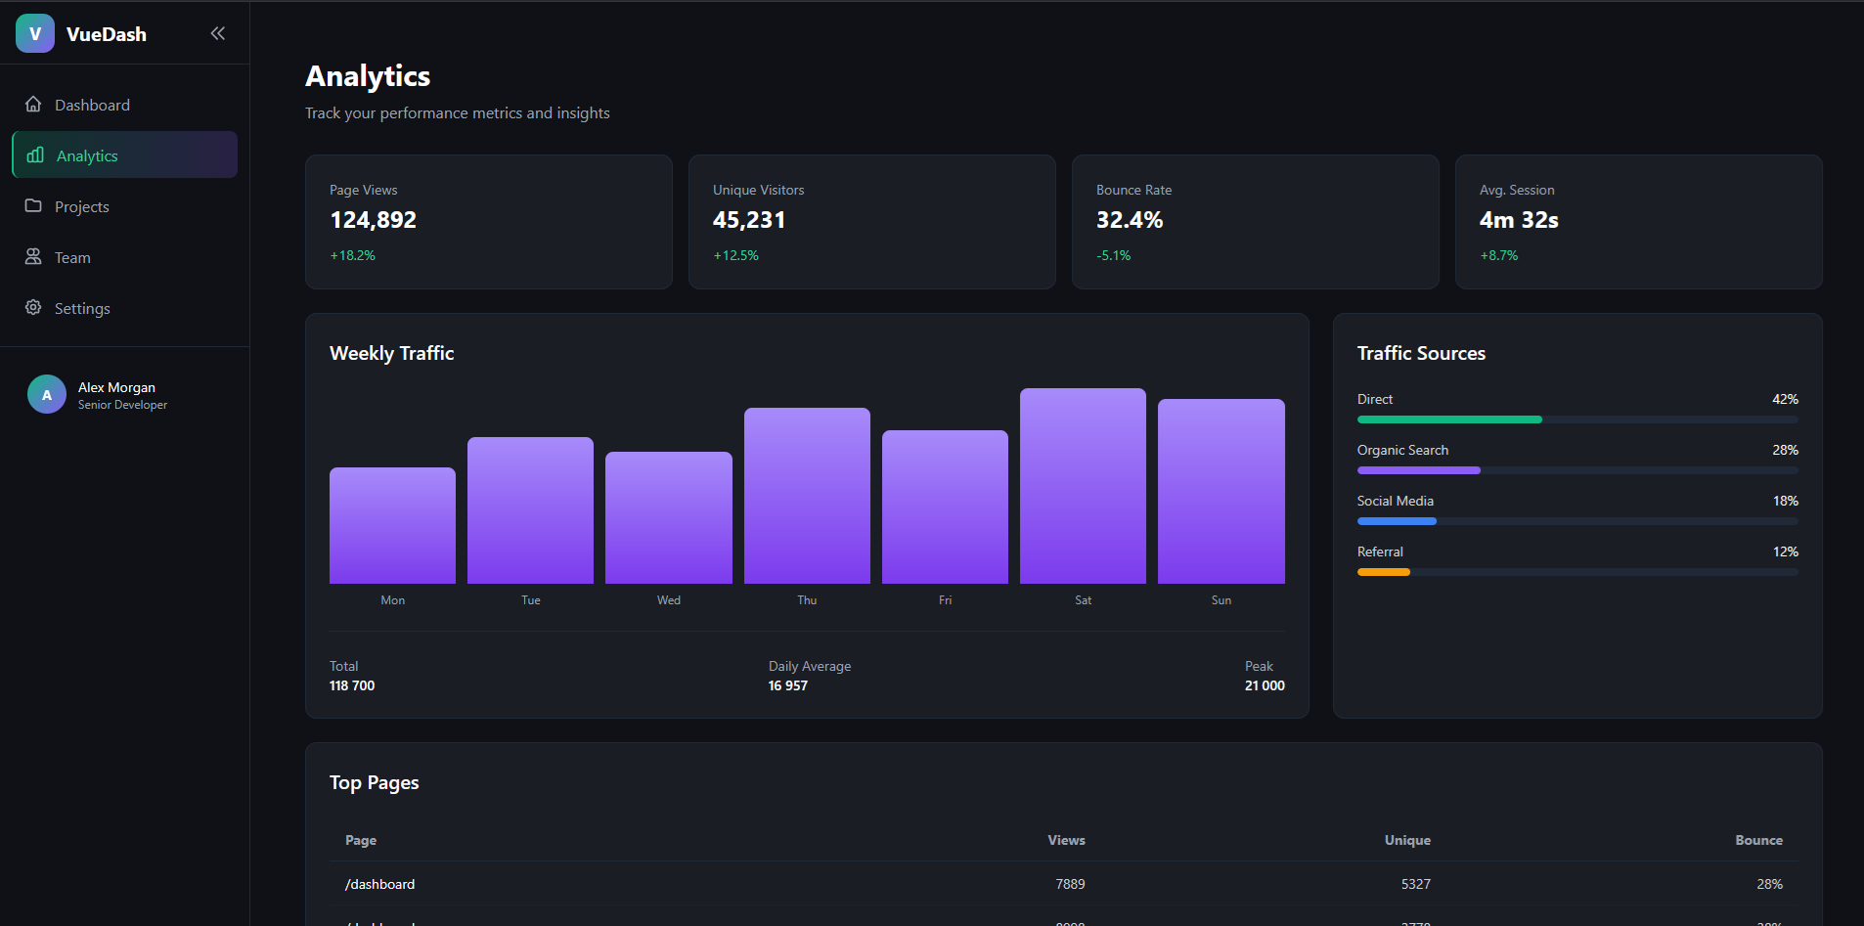Click the Weekly Traffic heading
1864x926 pixels.
(x=392, y=353)
